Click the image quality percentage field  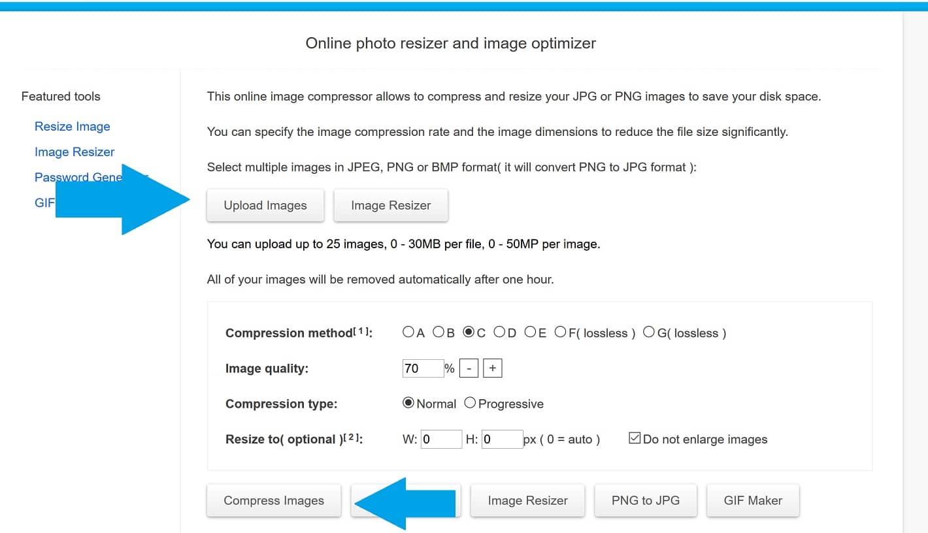point(422,368)
